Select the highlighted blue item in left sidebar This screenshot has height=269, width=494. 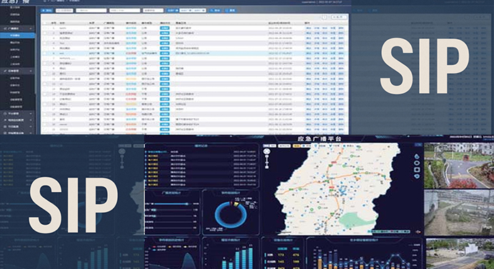tap(18, 36)
